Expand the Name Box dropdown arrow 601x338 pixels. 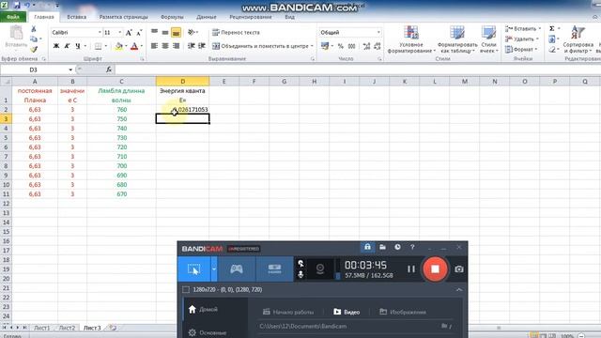[x=70, y=69]
